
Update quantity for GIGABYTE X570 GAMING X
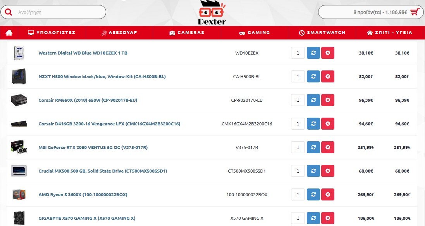point(313,218)
